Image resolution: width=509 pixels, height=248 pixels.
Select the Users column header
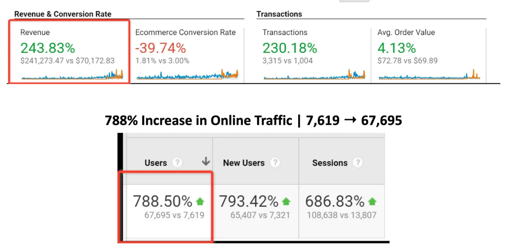click(155, 163)
